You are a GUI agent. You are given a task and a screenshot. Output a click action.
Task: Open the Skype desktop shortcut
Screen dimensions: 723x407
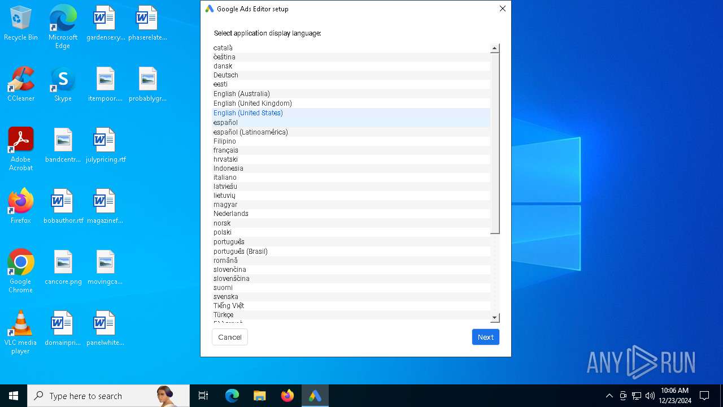pos(63,85)
